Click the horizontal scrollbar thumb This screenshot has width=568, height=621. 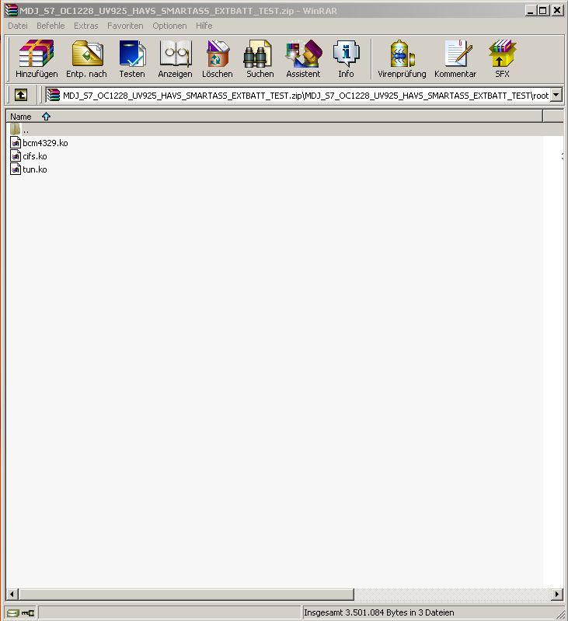pos(186,594)
